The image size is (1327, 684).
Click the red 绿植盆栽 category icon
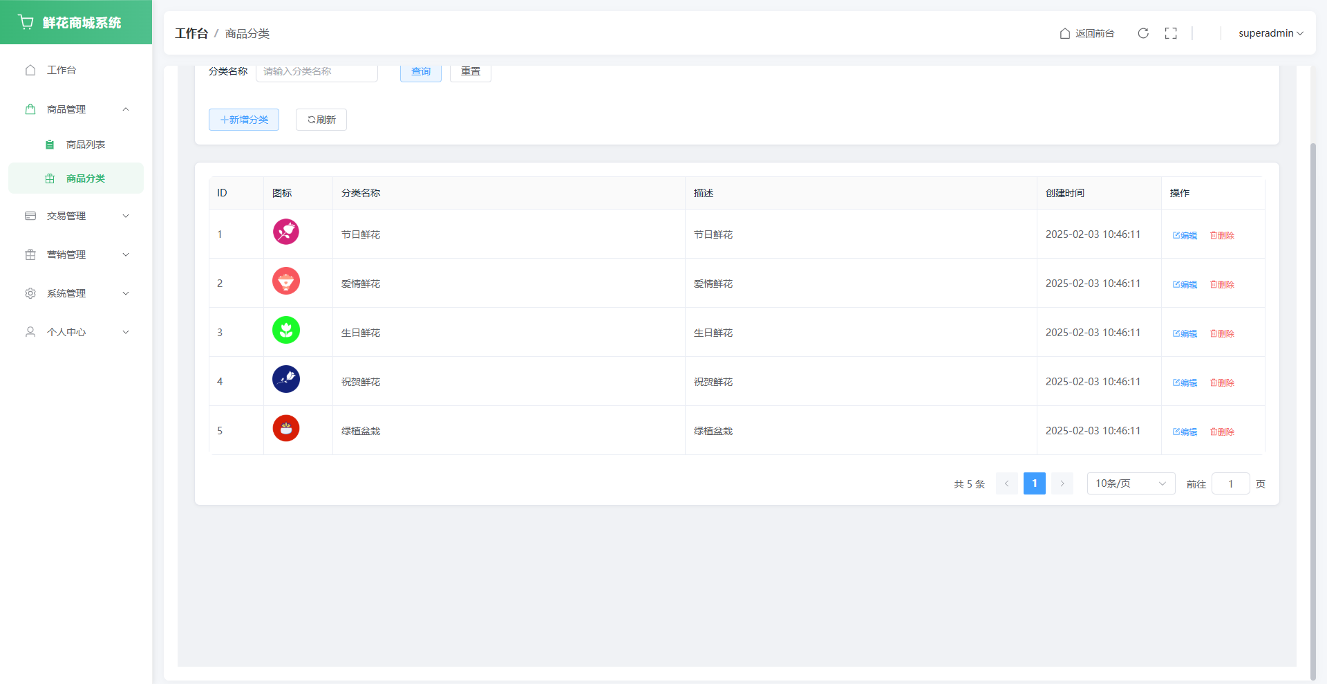[x=285, y=428]
